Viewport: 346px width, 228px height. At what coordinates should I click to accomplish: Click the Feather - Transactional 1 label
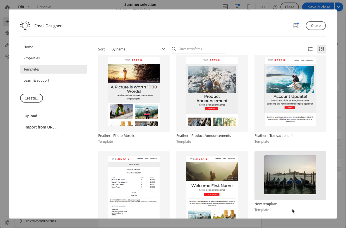(x=273, y=135)
